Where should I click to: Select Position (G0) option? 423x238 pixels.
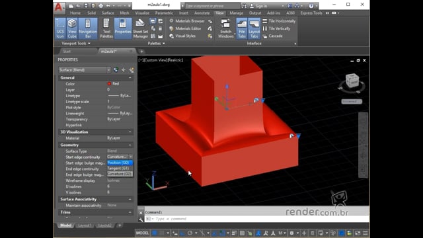coord(120,163)
